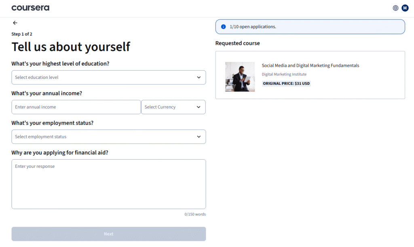The image size is (414, 247).
Task: Click the chevron on the employment status dropdown
Action: point(199,137)
